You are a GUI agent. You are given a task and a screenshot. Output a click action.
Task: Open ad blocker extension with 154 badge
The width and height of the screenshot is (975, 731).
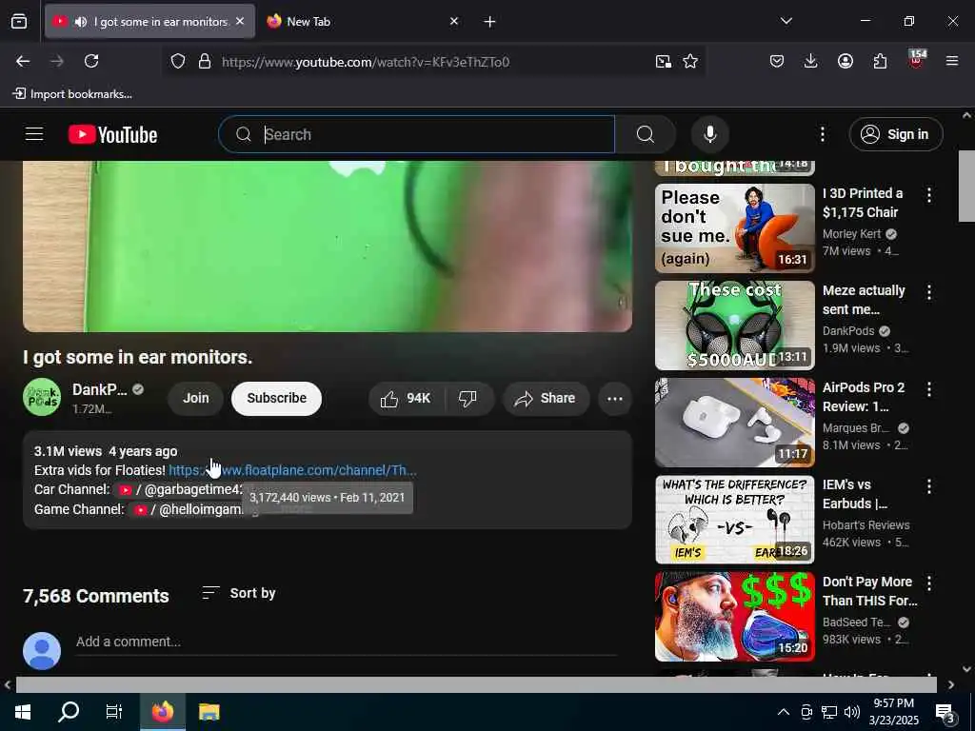(x=917, y=59)
